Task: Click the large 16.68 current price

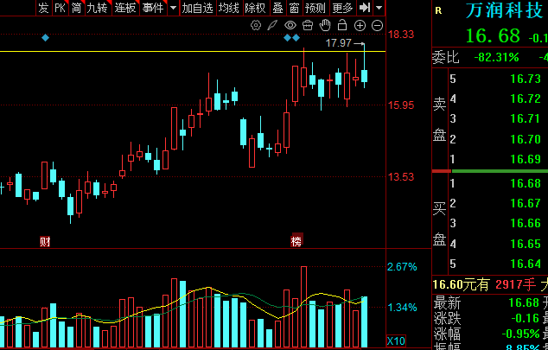Action: (x=493, y=35)
